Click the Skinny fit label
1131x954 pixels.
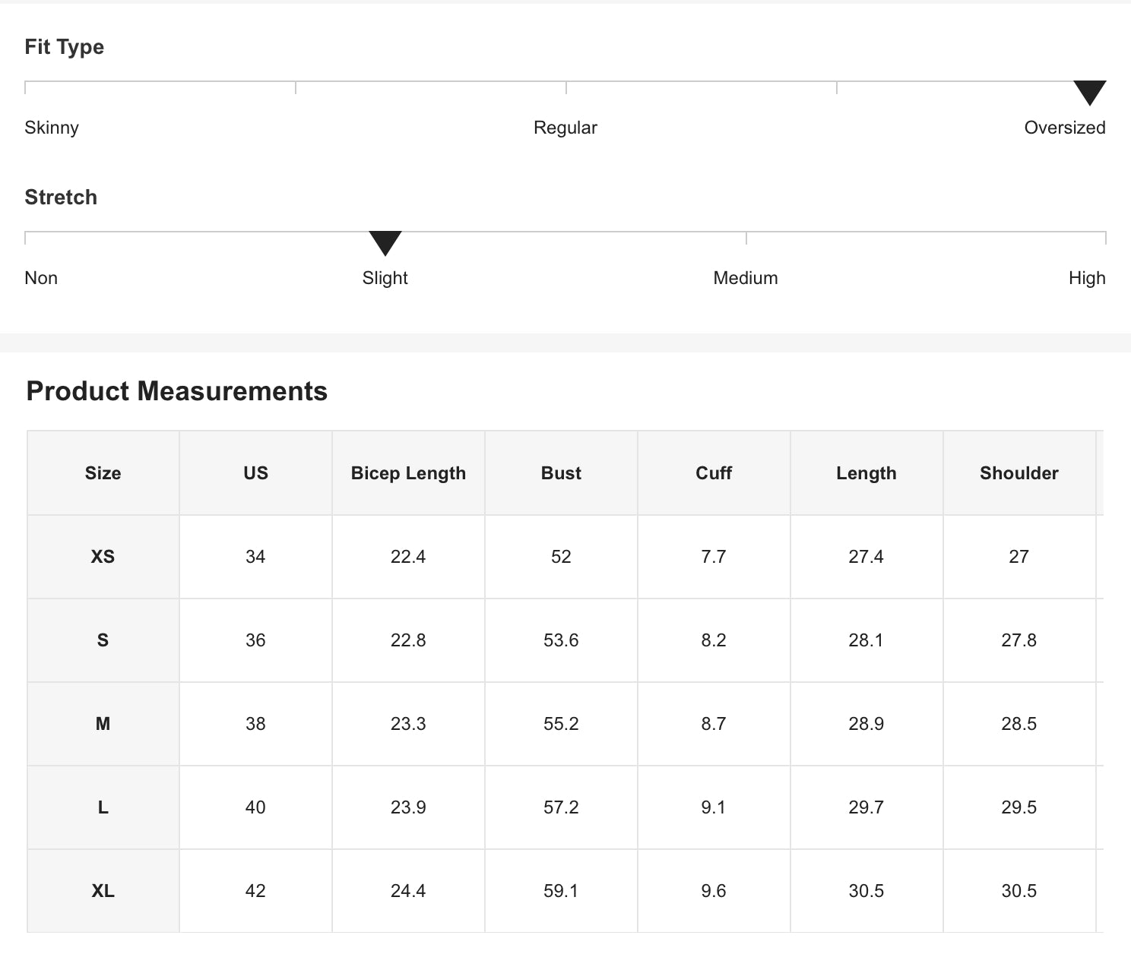(x=52, y=128)
